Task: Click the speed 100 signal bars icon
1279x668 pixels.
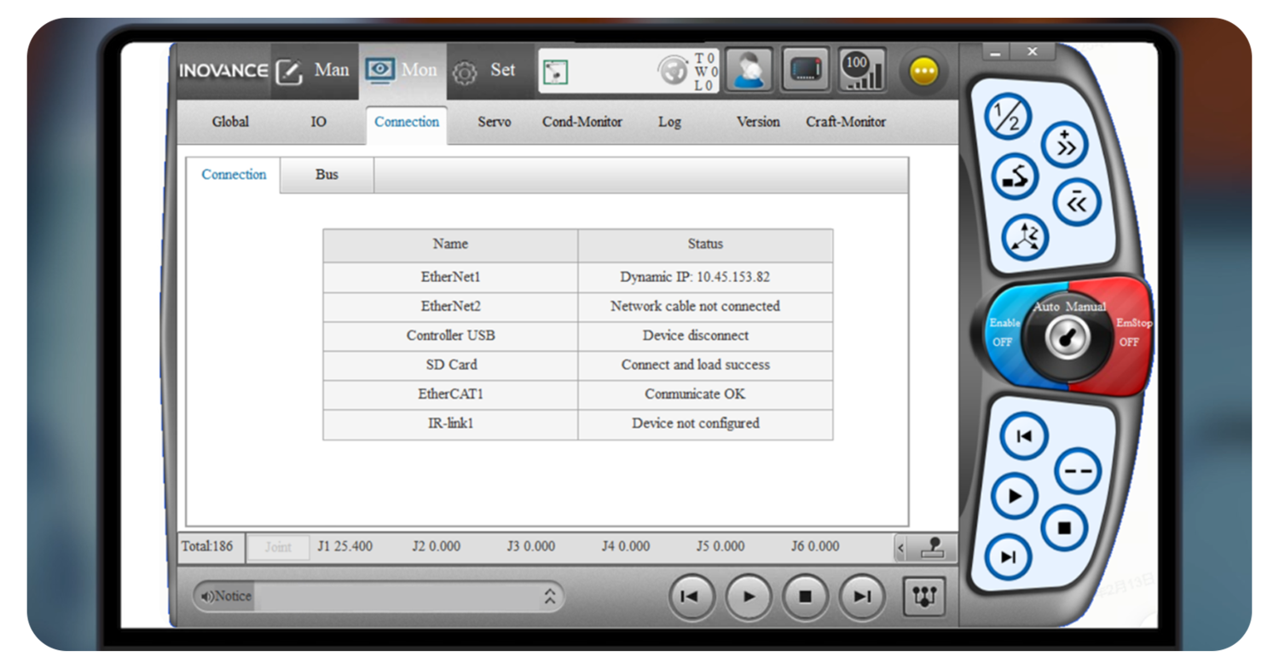Action: tap(861, 70)
